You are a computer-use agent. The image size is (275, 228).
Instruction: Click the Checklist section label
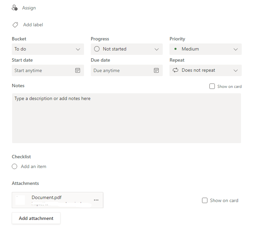point(21,157)
